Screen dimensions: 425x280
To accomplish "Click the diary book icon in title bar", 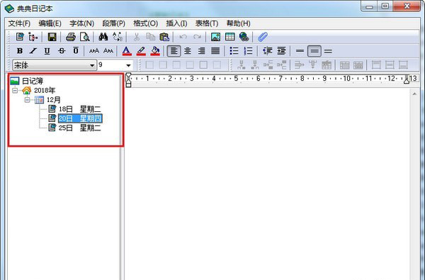I will (9, 9).
